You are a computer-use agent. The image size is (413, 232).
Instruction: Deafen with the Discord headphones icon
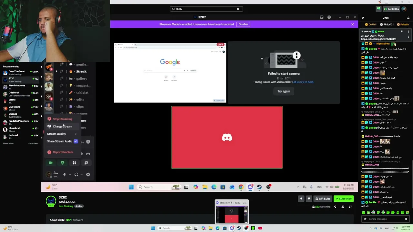76,175
